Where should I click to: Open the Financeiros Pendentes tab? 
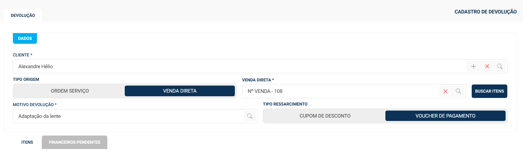coord(75,142)
